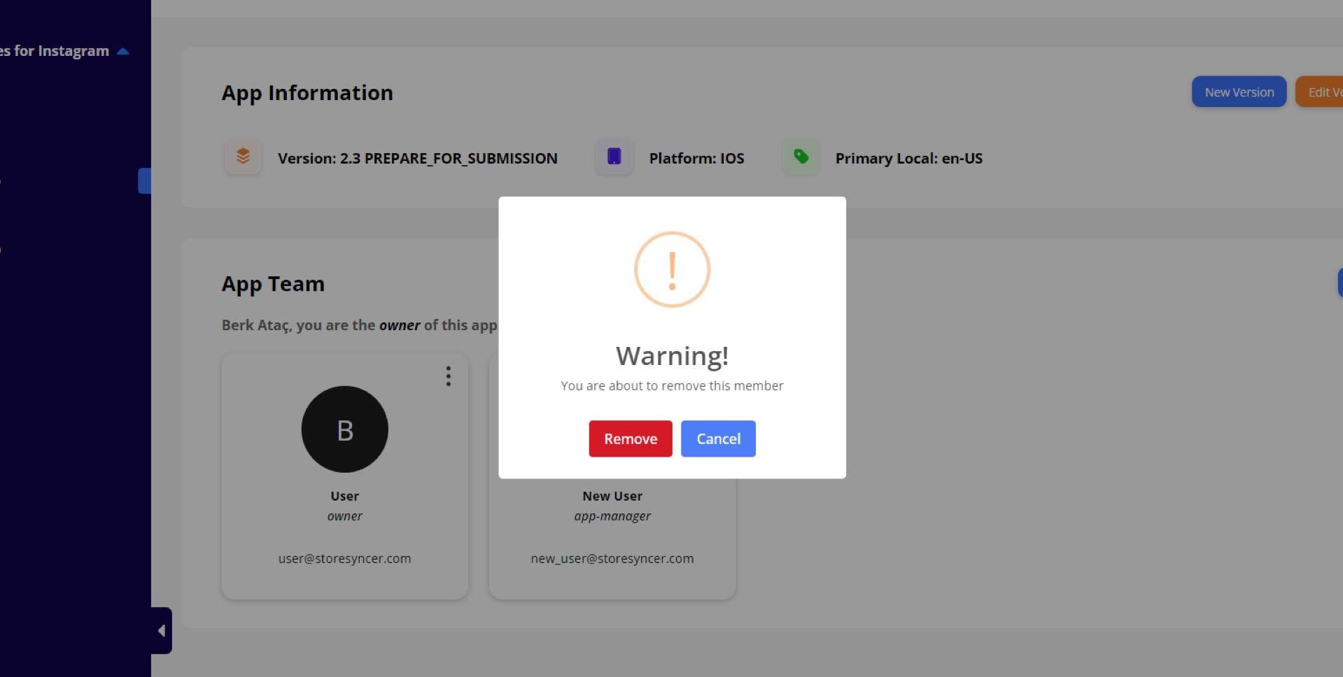Click the orange exclamation warning icon

point(672,270)
